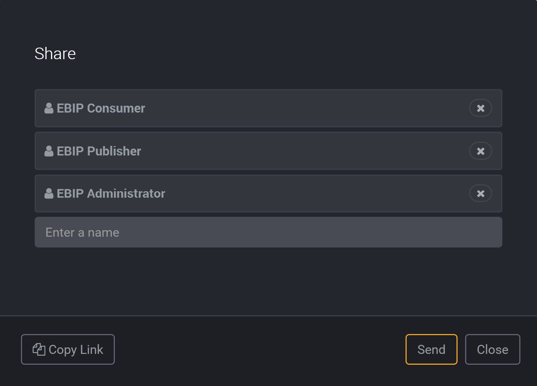Send the share invitation
Image resolution: width=537 pixels, height=386 pixels.
point(431,349)
